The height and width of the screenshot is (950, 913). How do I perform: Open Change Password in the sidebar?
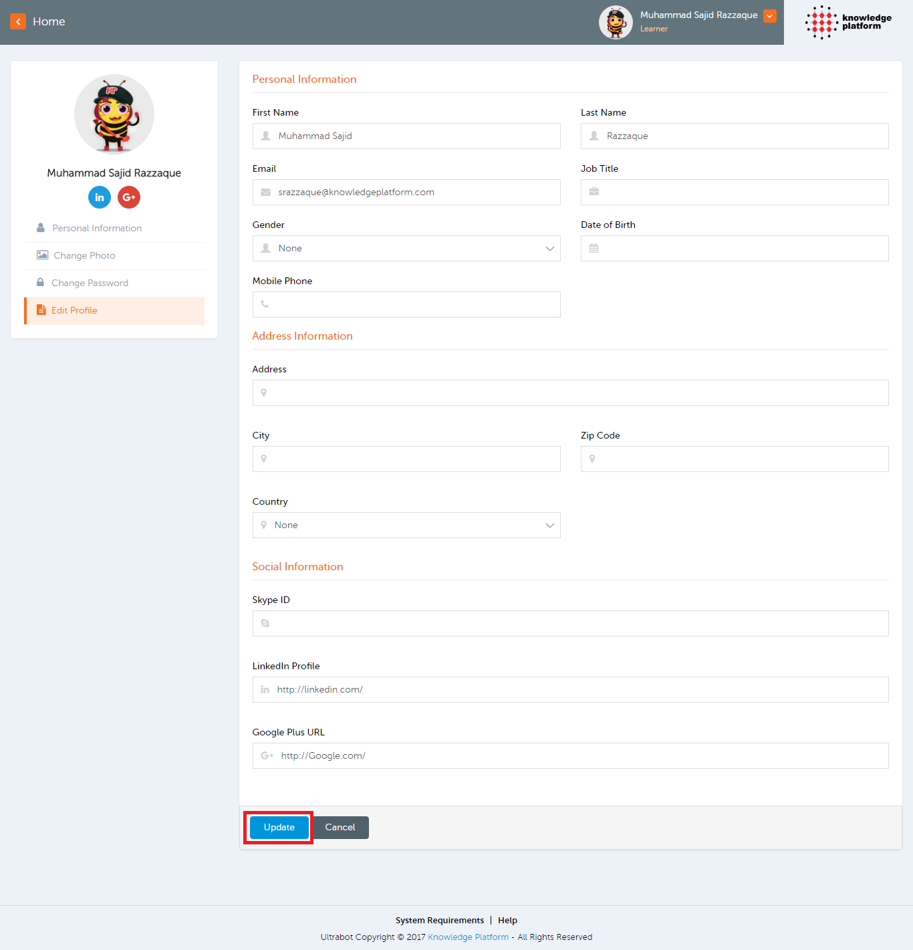coord(90,283)
